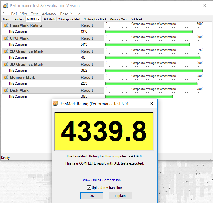
Task: Minimize the PerformanceTest window
Action: [x=173, y=5]
